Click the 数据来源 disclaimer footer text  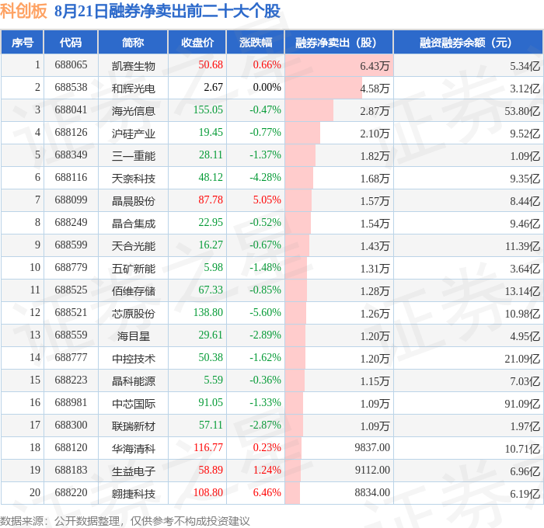125,521
